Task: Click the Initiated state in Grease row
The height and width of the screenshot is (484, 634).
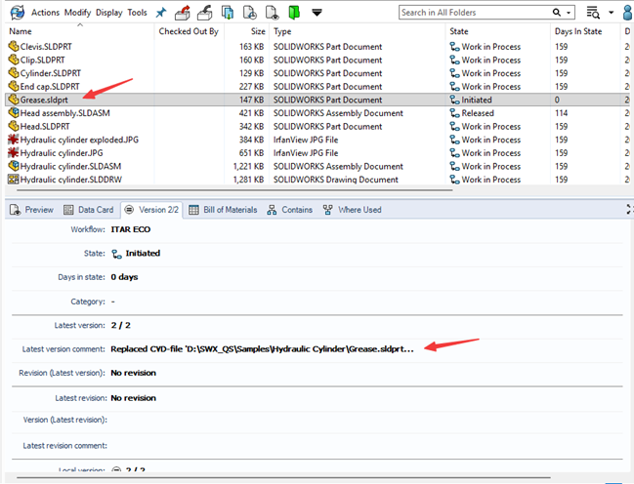Action: 477,100
